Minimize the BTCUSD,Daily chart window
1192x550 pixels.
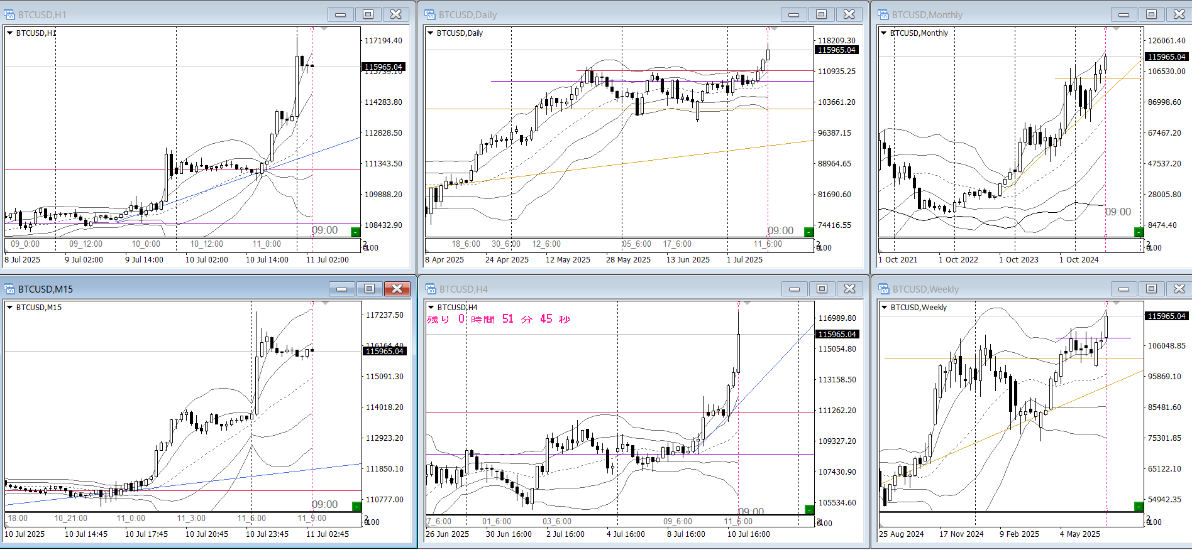793,14
